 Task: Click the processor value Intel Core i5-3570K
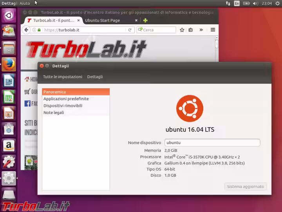coord(202,157)
